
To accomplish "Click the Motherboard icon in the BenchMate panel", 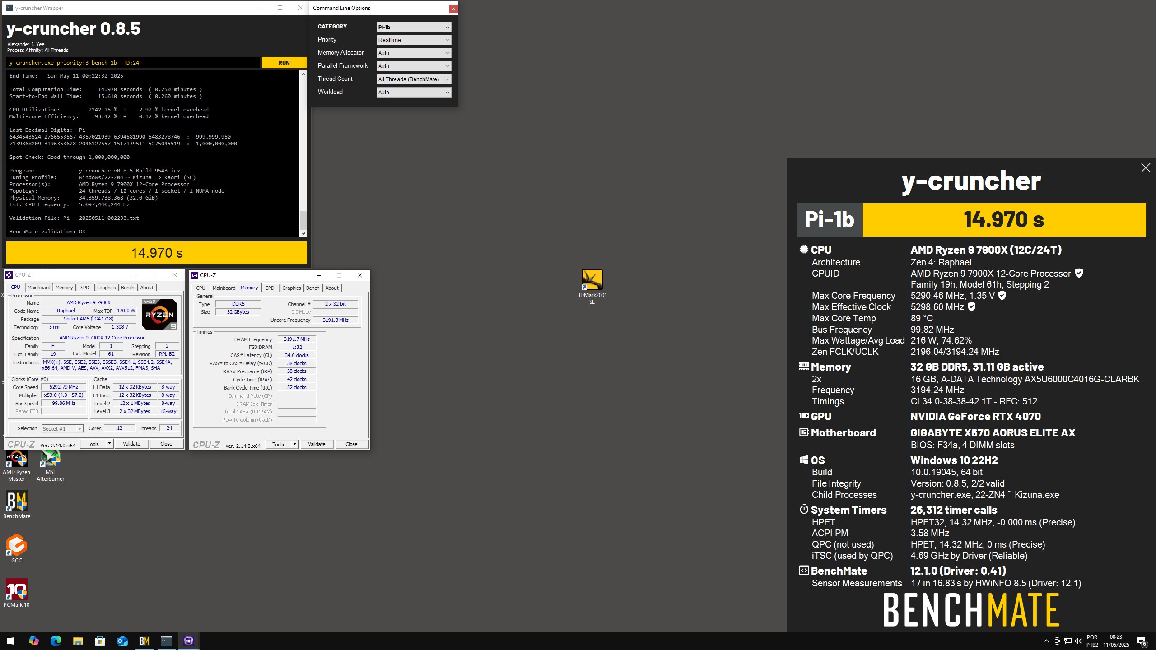I will tap(804, 432).
